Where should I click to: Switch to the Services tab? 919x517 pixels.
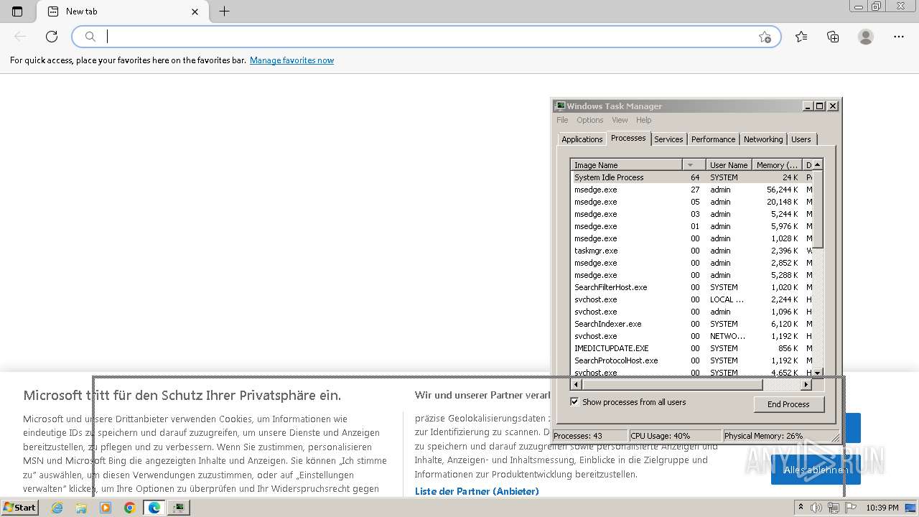668,139
